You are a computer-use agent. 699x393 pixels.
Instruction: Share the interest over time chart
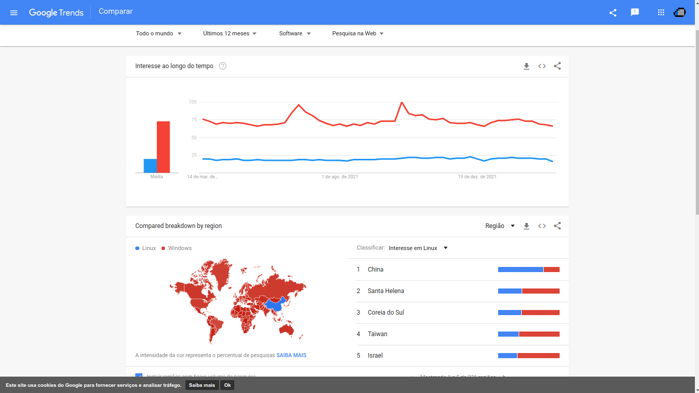pos(558,66)
